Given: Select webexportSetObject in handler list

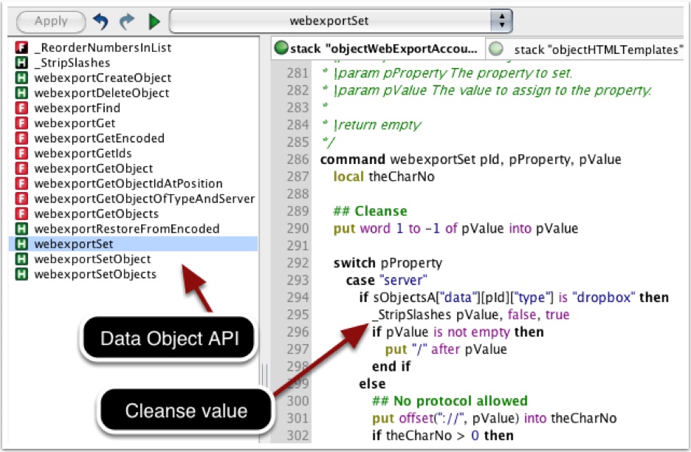Looking at the screenshot, I should (92, 258).
